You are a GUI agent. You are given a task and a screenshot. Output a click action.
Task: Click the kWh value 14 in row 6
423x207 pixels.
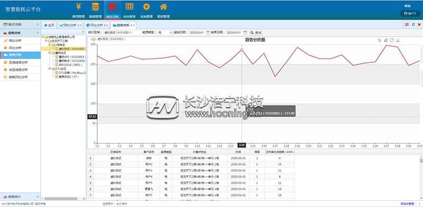pos(280,189)
